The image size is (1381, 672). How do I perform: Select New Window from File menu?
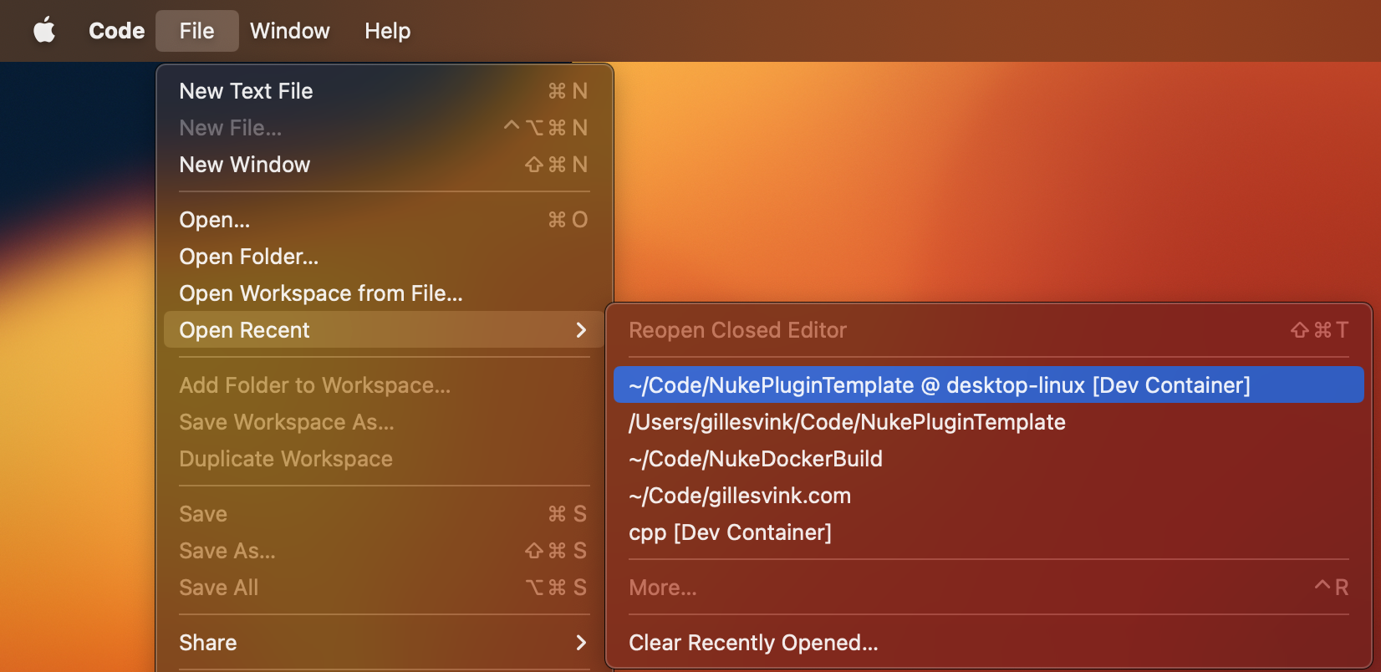(244, 165)
